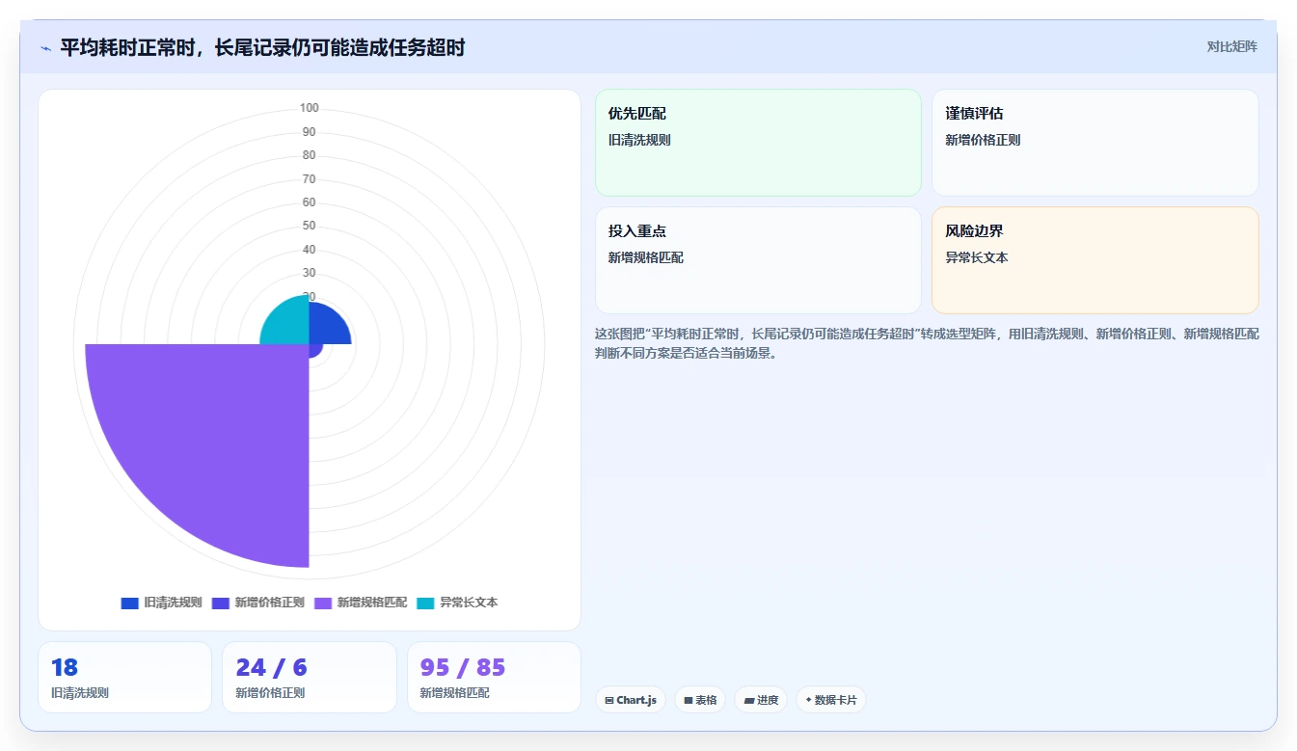
Task: Open the 谨慎评估 card
Action: coord(1095,143)
